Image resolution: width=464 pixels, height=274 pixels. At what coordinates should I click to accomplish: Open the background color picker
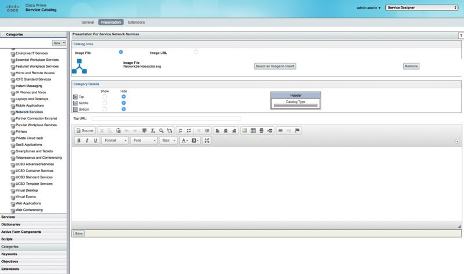pos(195,140)
